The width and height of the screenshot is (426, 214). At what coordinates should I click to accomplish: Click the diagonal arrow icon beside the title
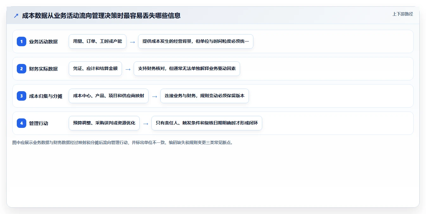coord(16,16)
